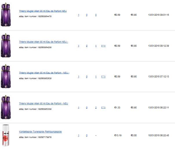Open bidder link t***r in 07:12:13 row
This screenshot has height=153, width=175.
click(x=103, y=77)
